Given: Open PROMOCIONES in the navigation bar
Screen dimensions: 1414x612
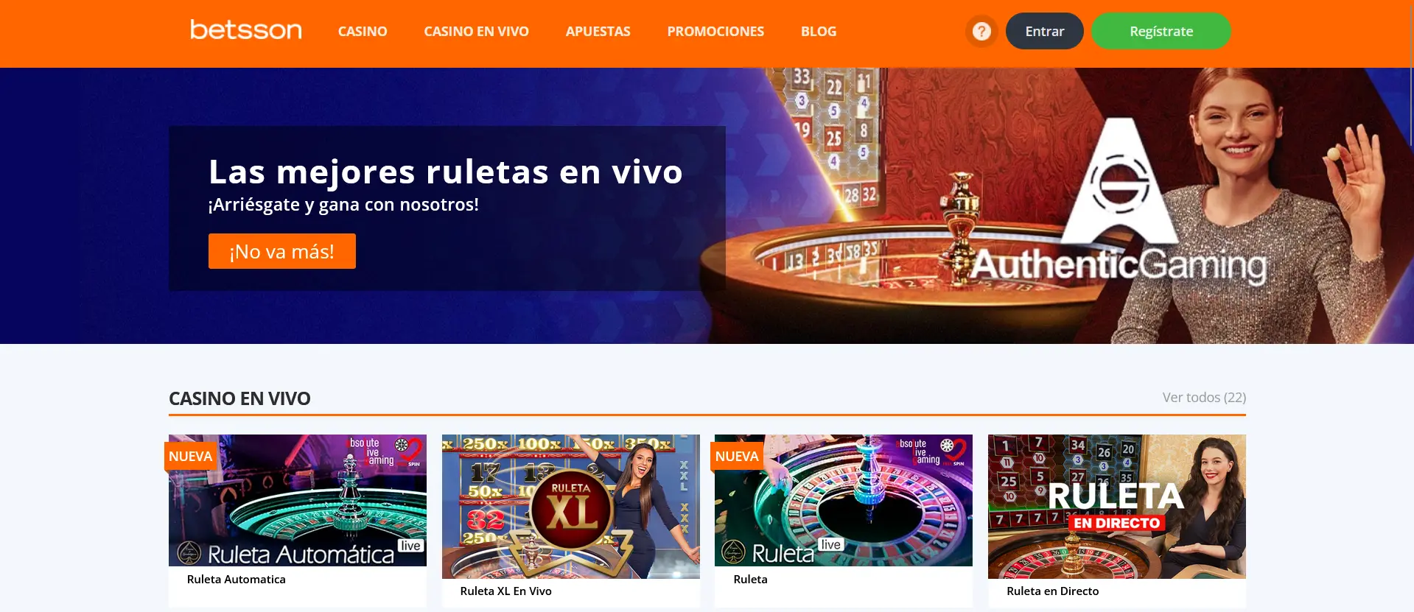Looking at the screenshot, I should point(715,31).
